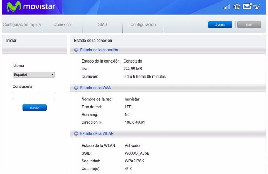Select the Conectado status text

[x=133, y=61]
